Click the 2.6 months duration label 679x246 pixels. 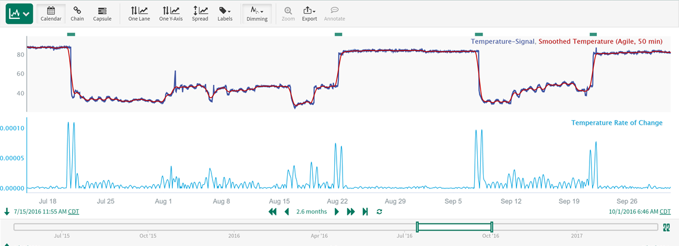[x=312, y=212]
